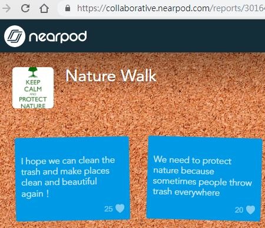Viewport: 265px width, 228px height.
Task: Click the Nature Walk board title
Action: tap(111, 75)
